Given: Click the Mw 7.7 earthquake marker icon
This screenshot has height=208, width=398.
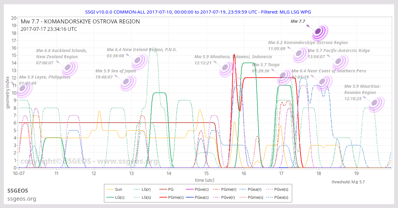Looking at the screenshot, I should (x=320, y=32).
